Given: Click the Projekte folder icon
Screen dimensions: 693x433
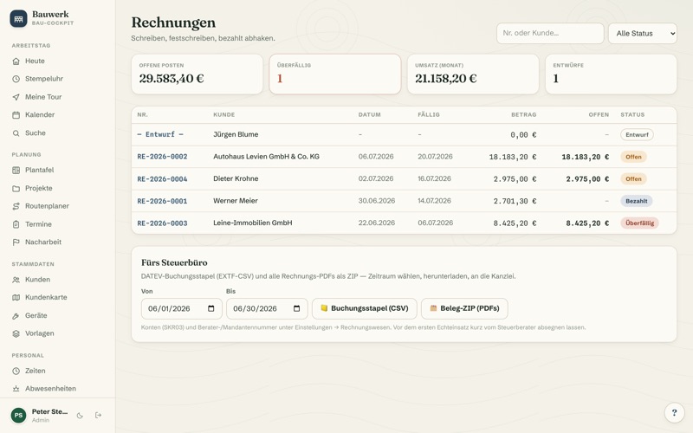Looking at the screenshot, I should pos(16,188).
